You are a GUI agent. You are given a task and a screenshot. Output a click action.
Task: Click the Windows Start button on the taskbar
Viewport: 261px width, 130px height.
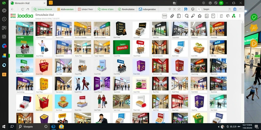tap(4, 126)
